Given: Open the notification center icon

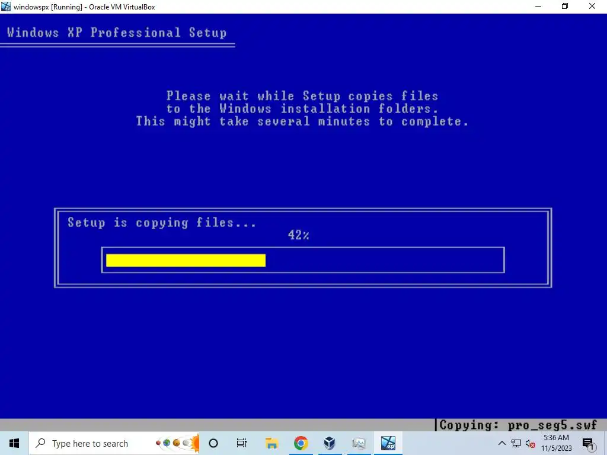Looking at the screenshot, I should (x=589, y=444).
